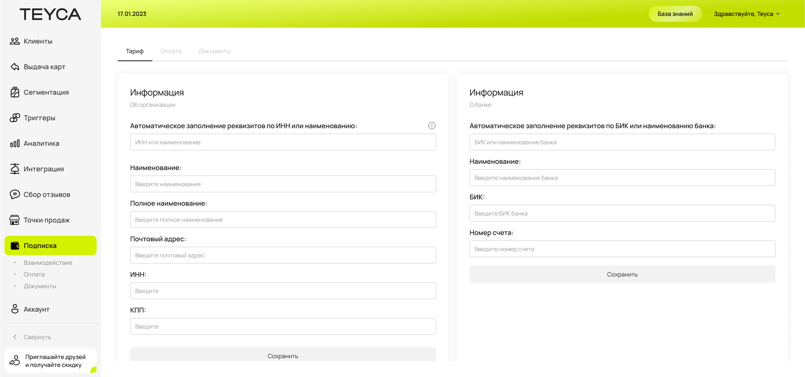Open Analytics bar chart icon
The width and height of the screenshot is (805, 377).
pos(15,144)
